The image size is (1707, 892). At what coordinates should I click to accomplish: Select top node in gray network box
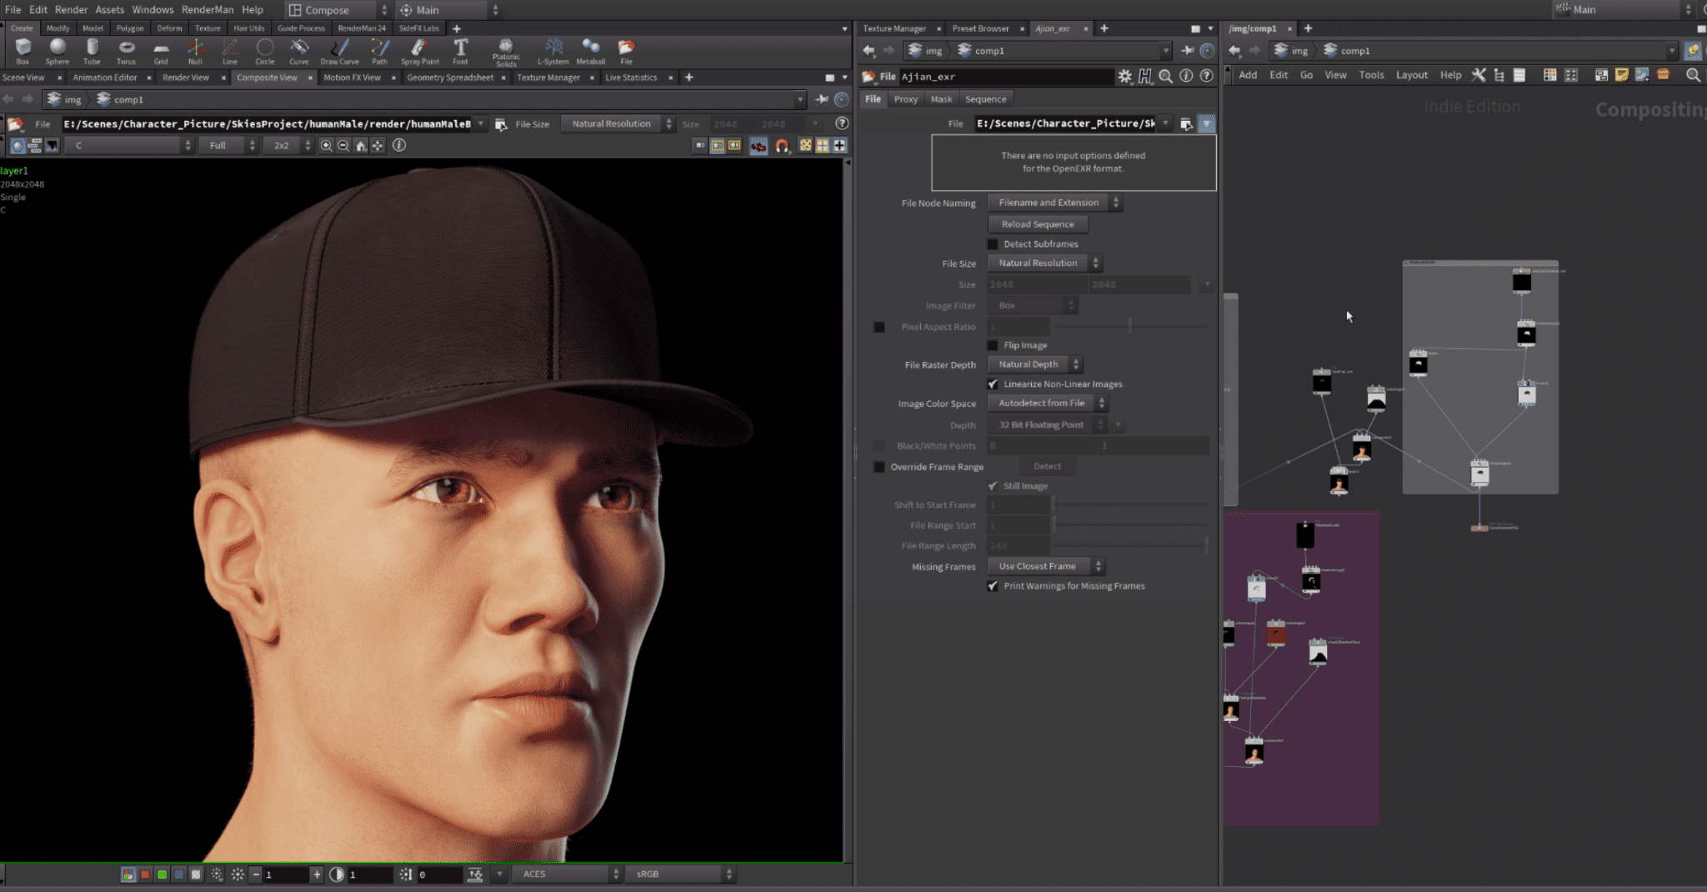click(1522, 282)
